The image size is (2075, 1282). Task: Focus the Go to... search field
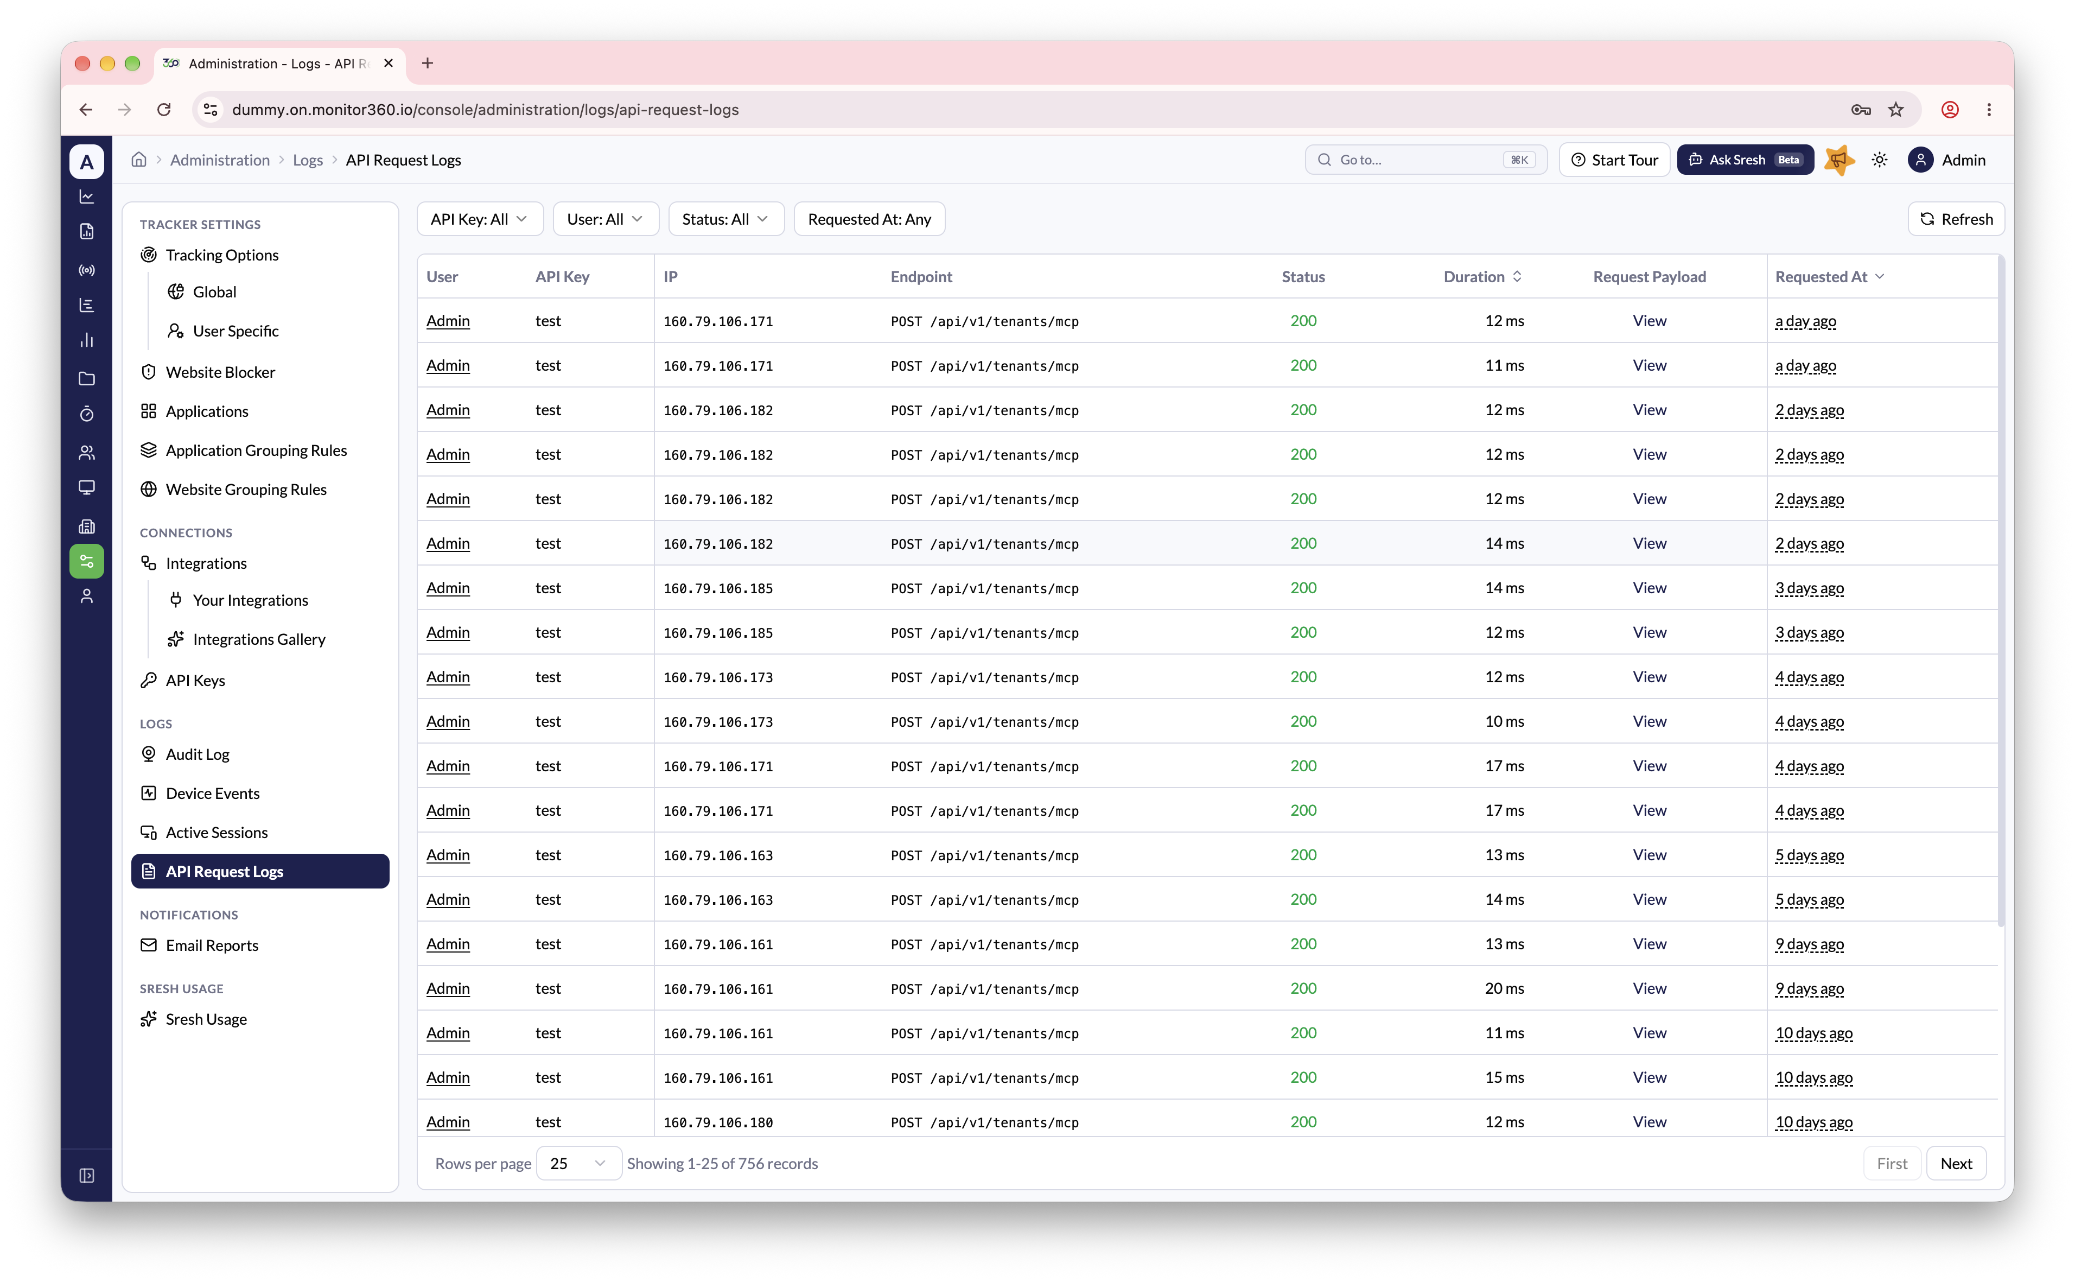1425,160
